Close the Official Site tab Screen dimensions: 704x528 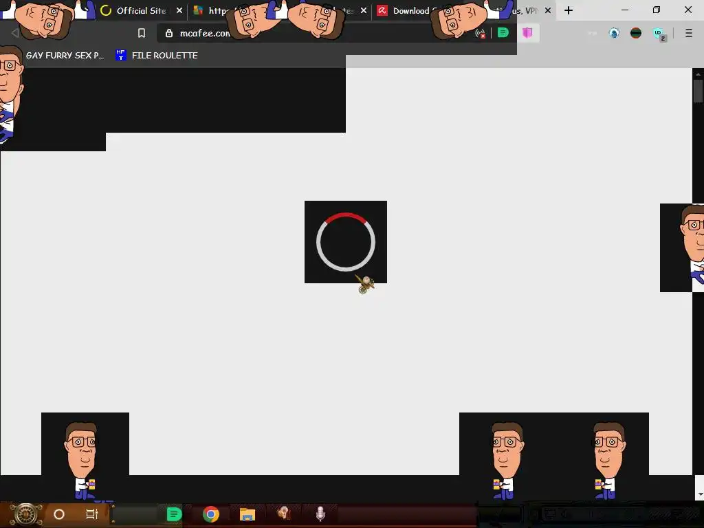coord(179,10)
